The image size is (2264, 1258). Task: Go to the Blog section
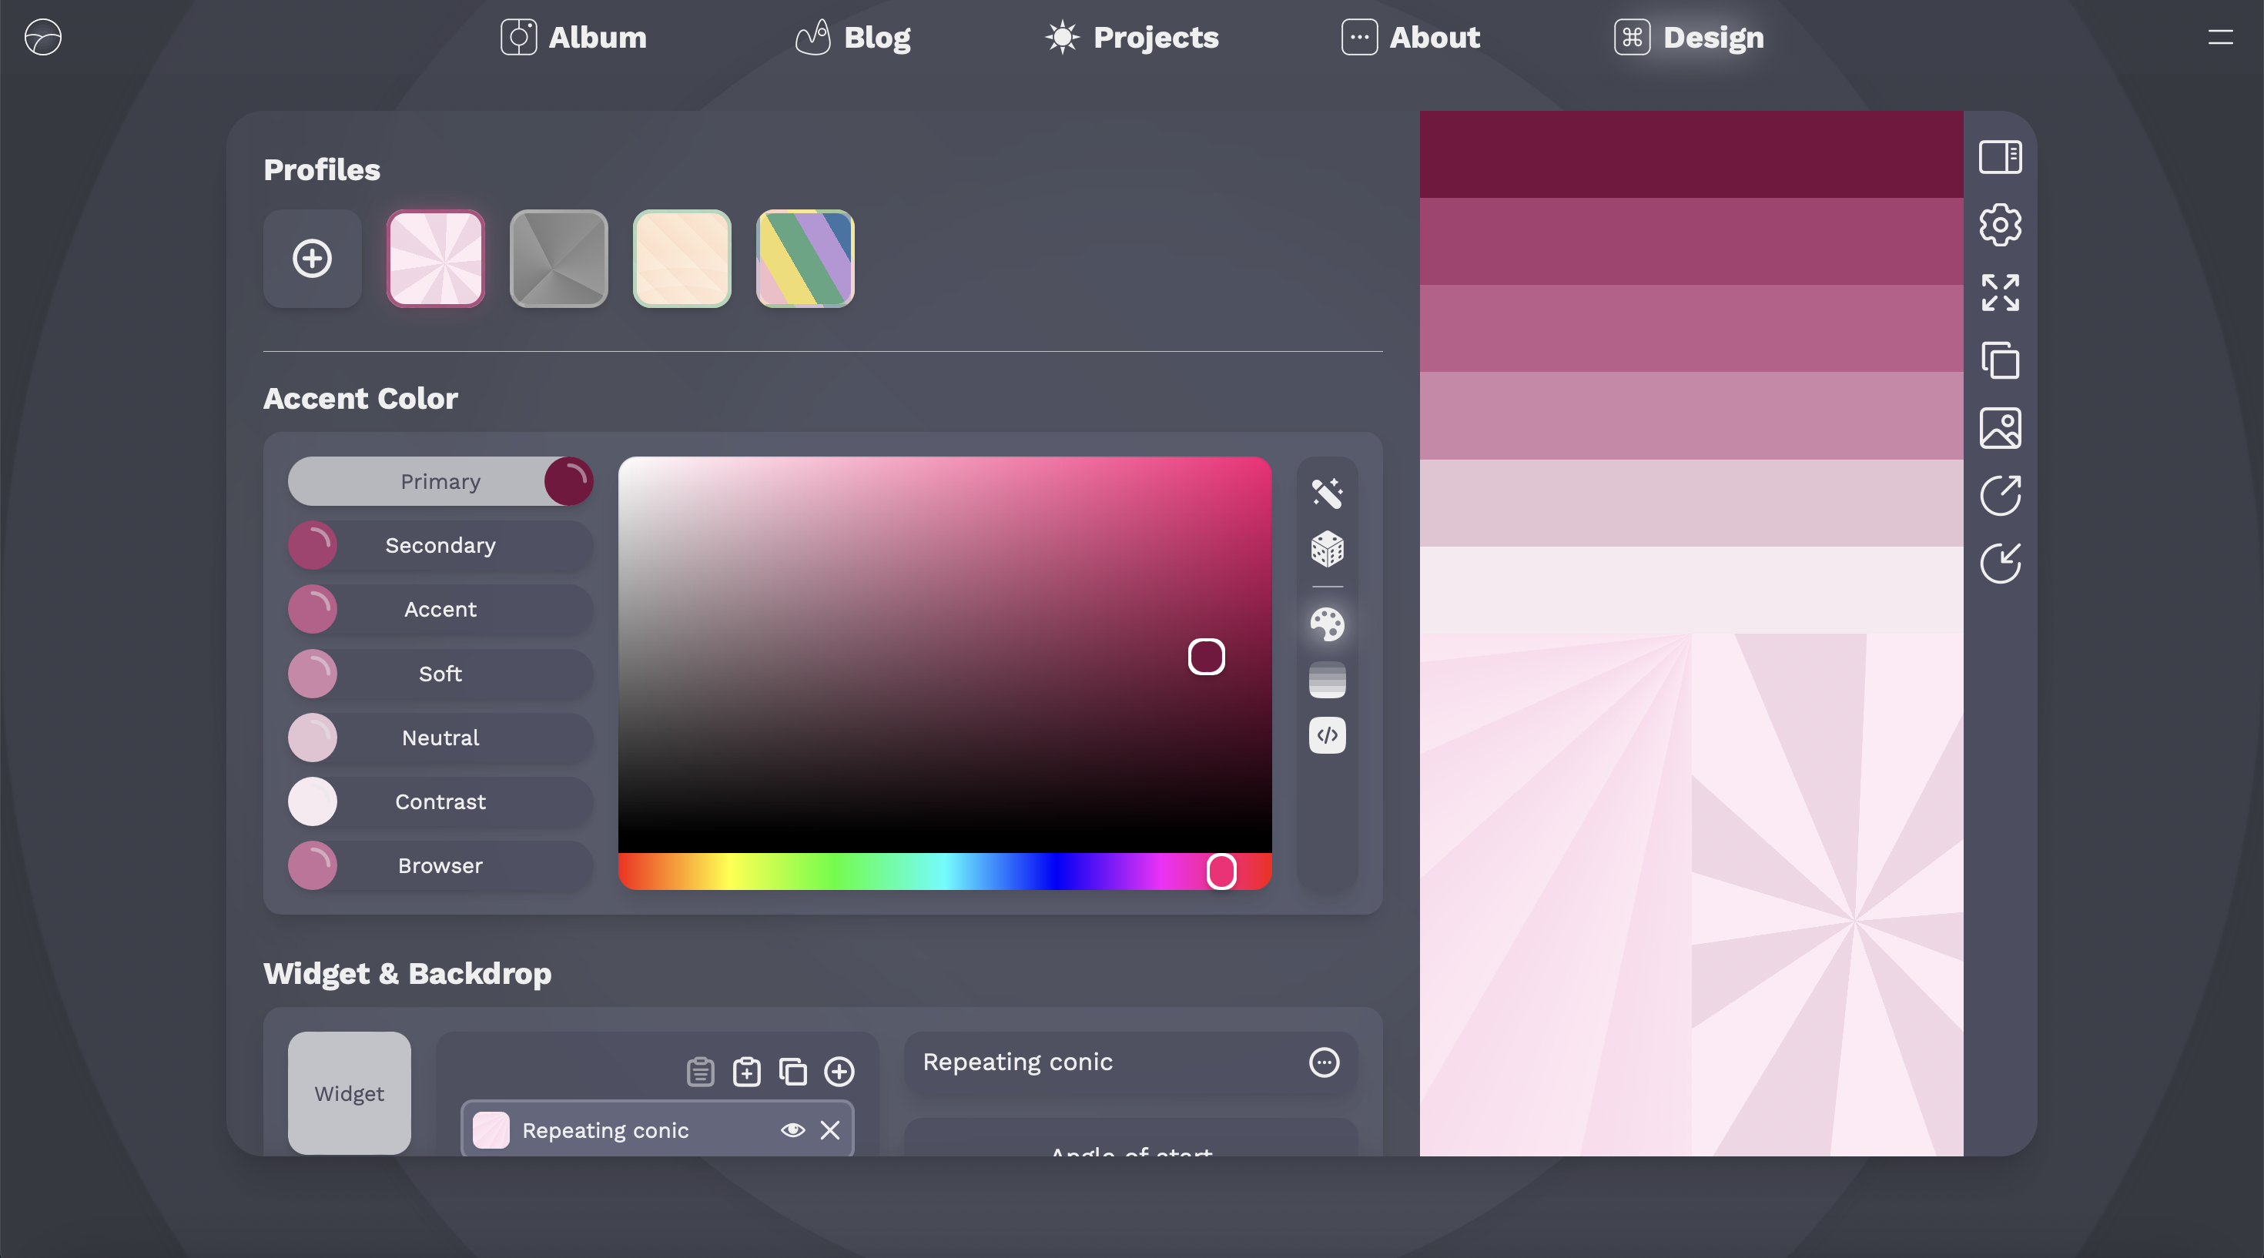852,37
